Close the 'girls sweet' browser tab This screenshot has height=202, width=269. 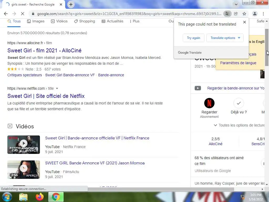[61, 4]
